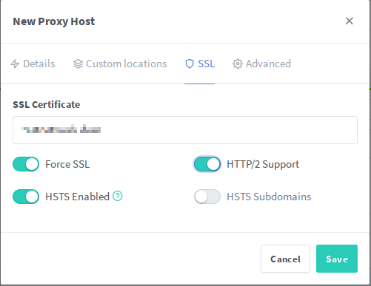The width and height of the screenshot is (371, 286).
Task: Click the HTTP/2 Support label text
Action: click(x=263, y=164)
